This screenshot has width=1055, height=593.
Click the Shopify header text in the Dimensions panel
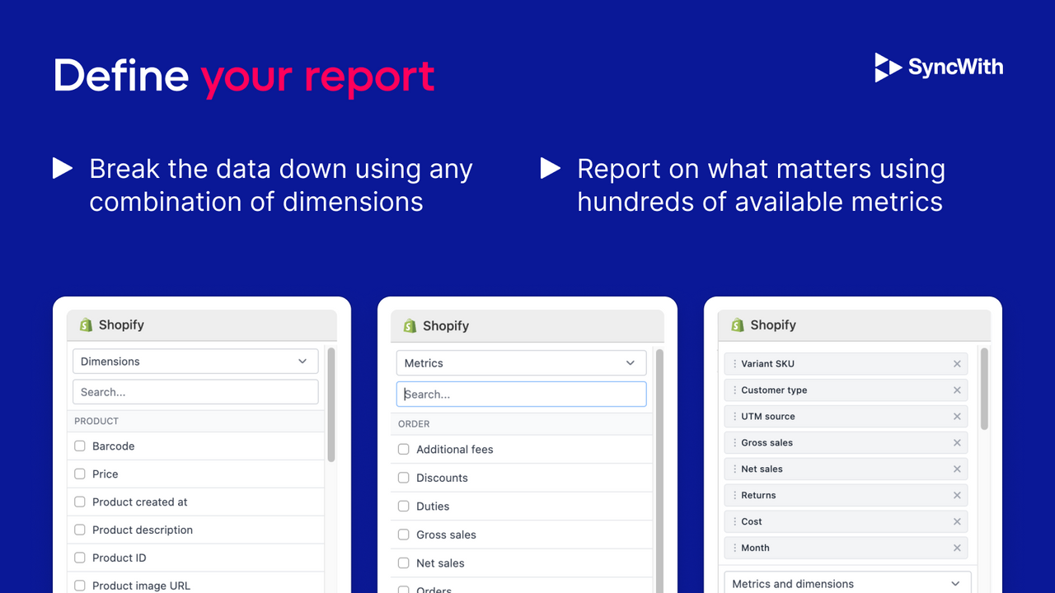121,325
